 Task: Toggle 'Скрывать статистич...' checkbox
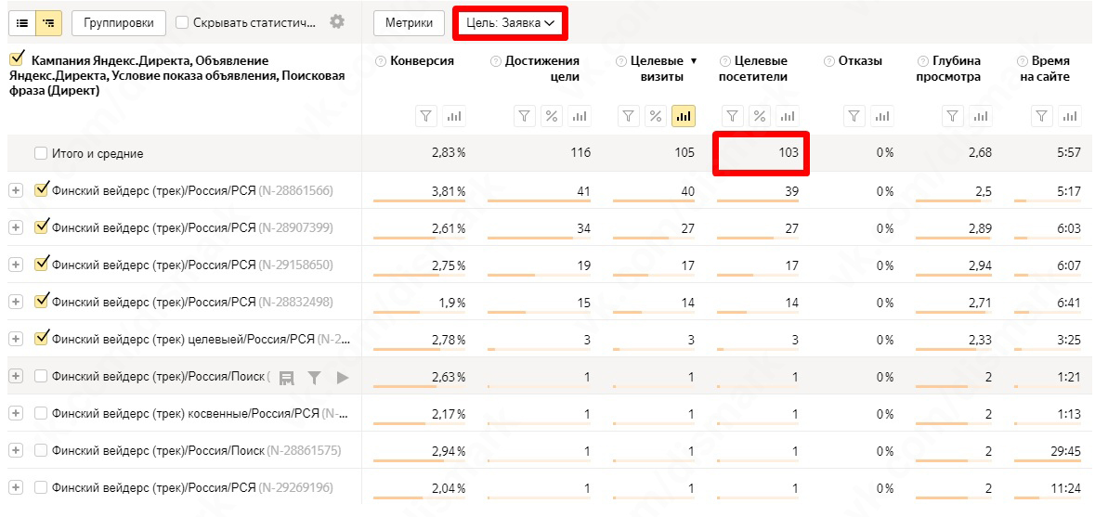tap(183, 22)
